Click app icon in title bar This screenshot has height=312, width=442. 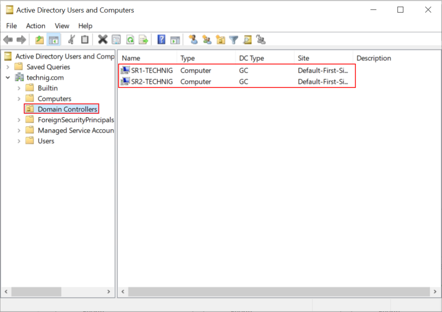[9, 10]
